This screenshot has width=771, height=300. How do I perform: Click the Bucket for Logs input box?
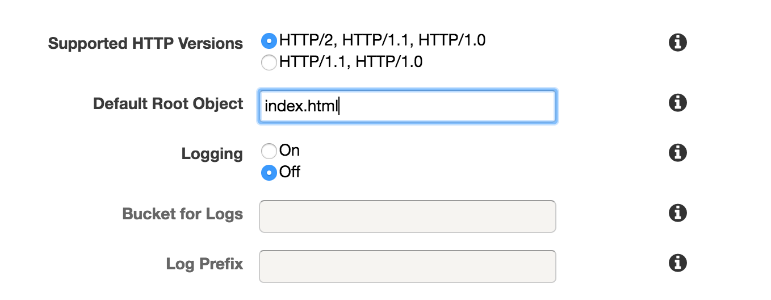[407, 216]
